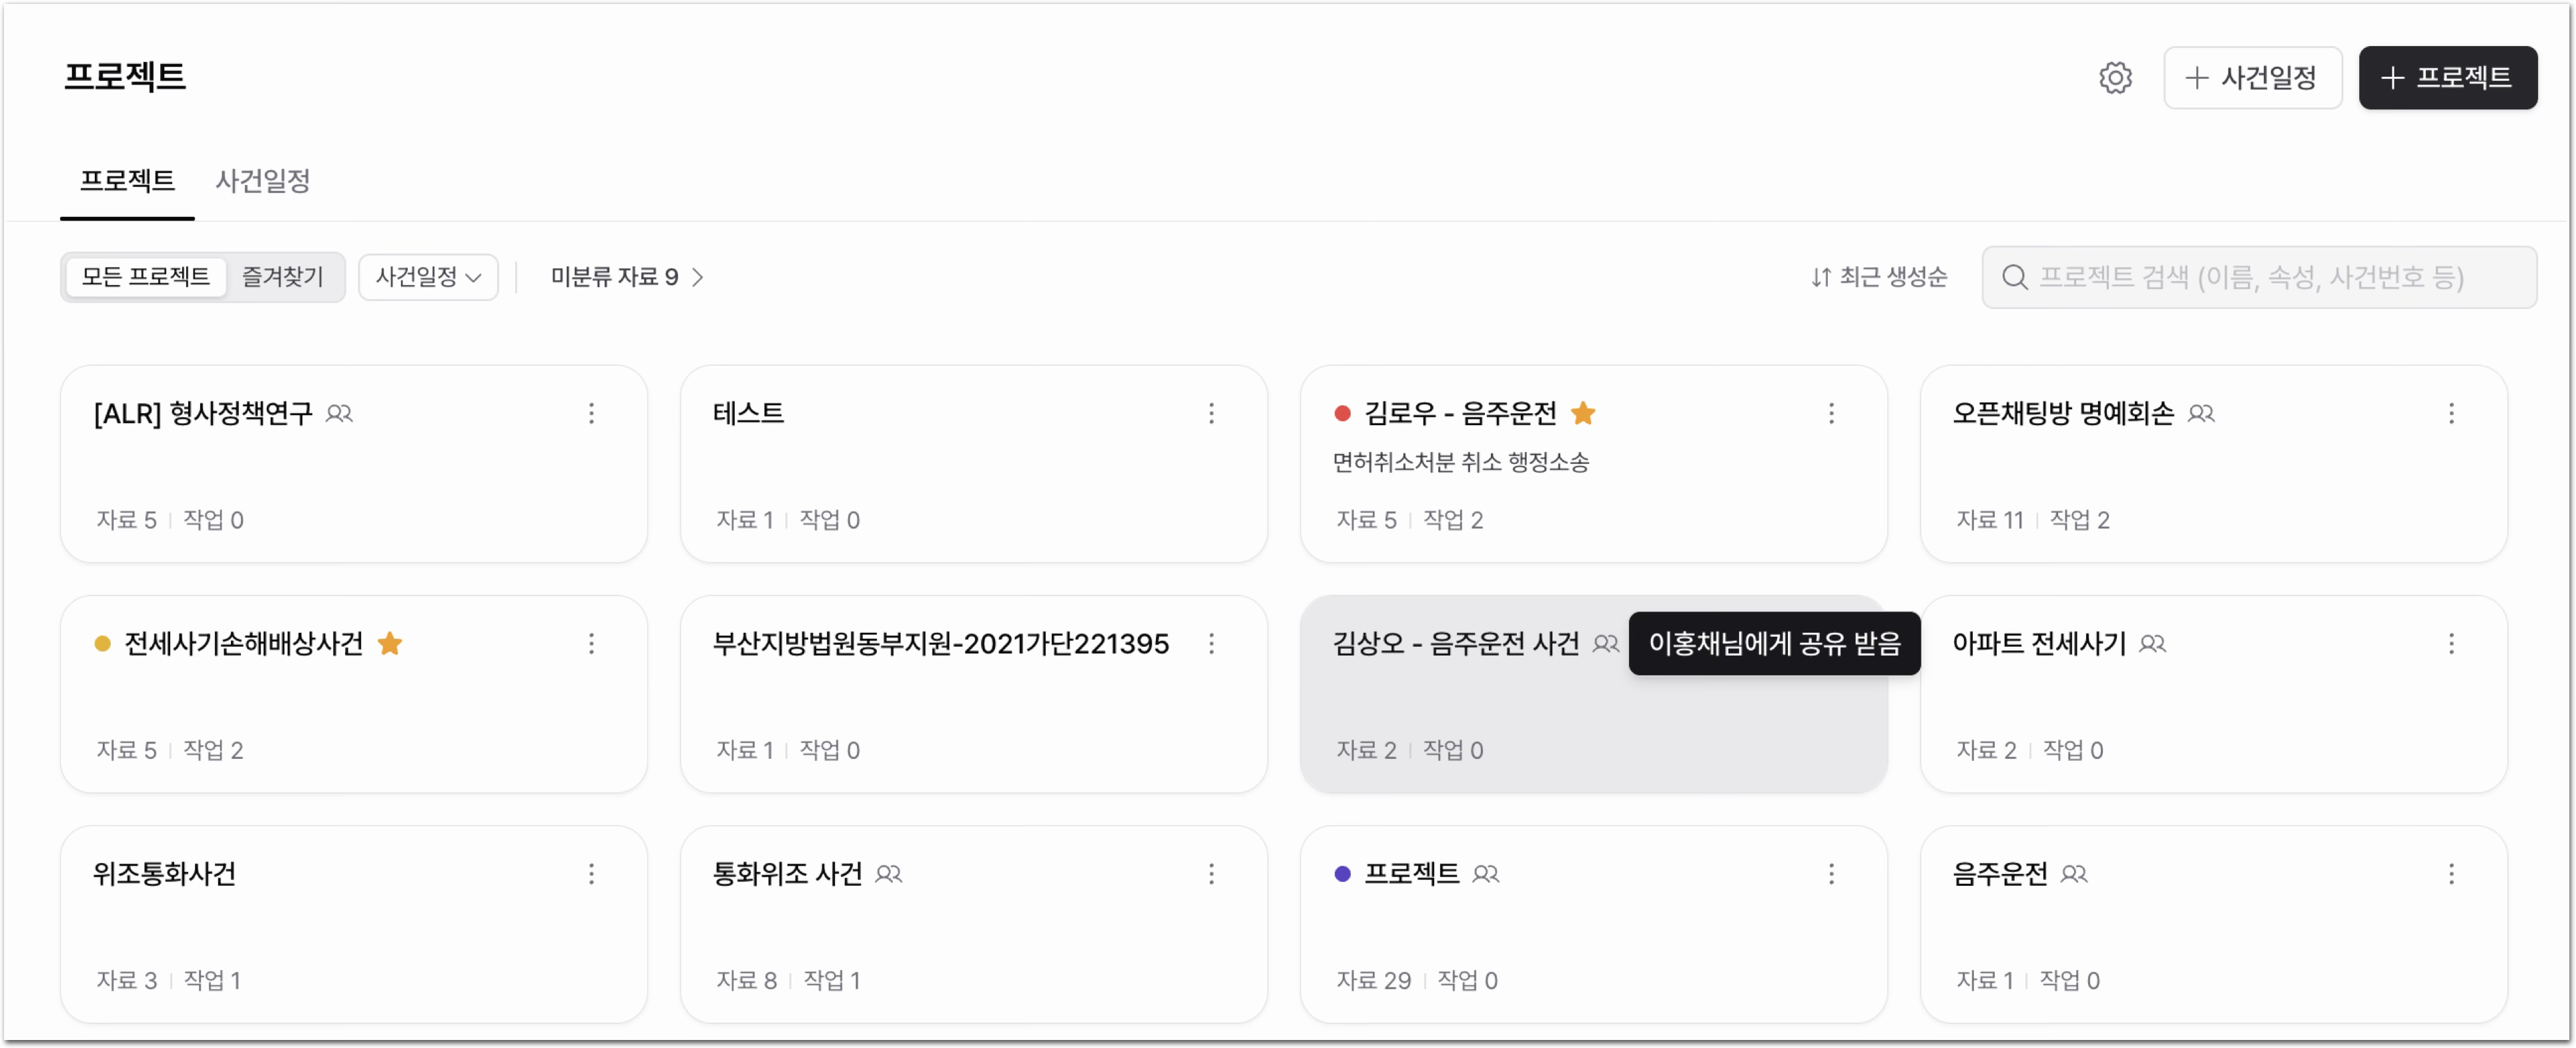Open more options for 김로우 - 음주운전 card

1831,413
